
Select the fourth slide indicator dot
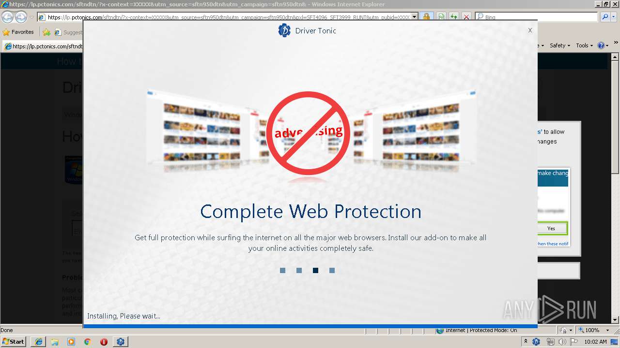coord(332,270)
